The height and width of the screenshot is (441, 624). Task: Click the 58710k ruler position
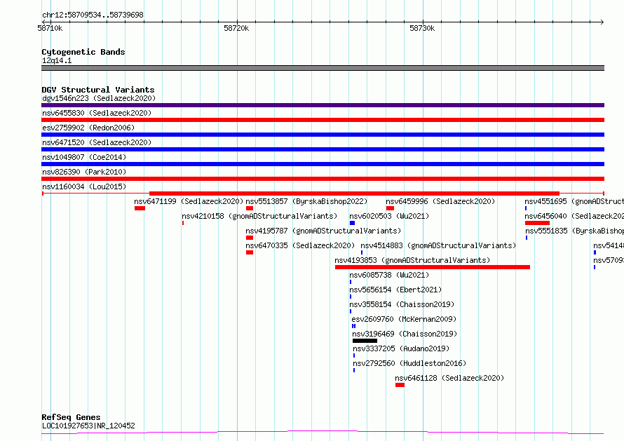tap(50, 28)
